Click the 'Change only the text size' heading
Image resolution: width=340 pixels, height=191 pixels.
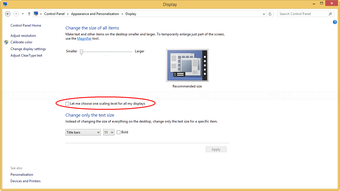coord(90,115)
